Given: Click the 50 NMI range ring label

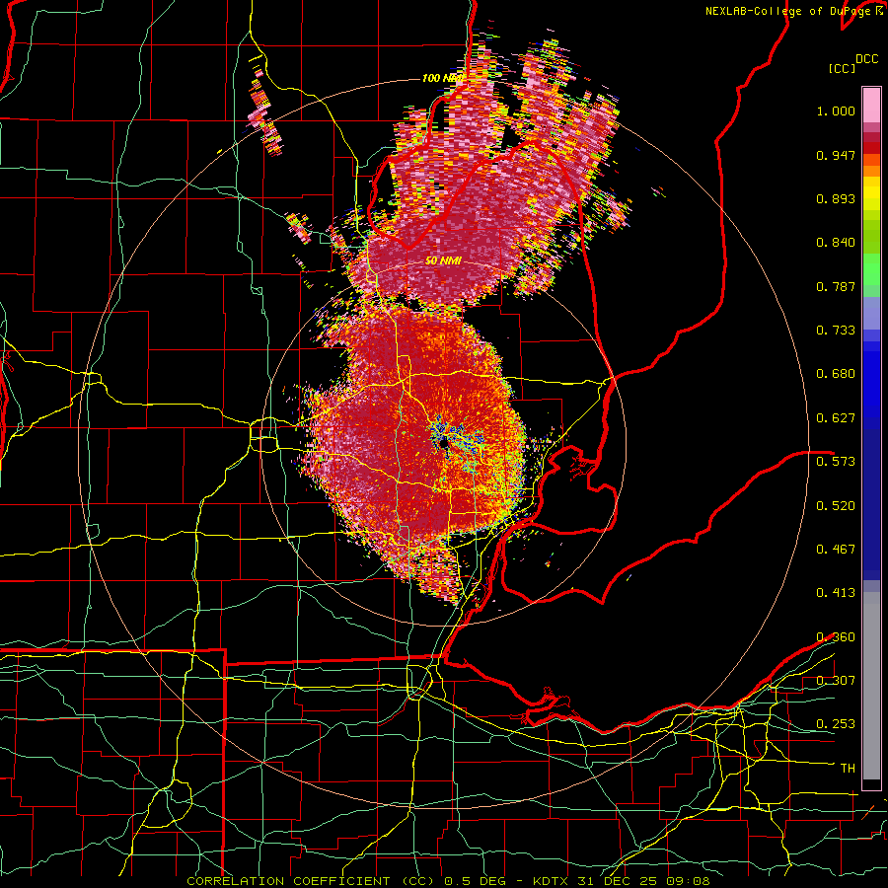Looking at the screenshot, I should (443, 261).
